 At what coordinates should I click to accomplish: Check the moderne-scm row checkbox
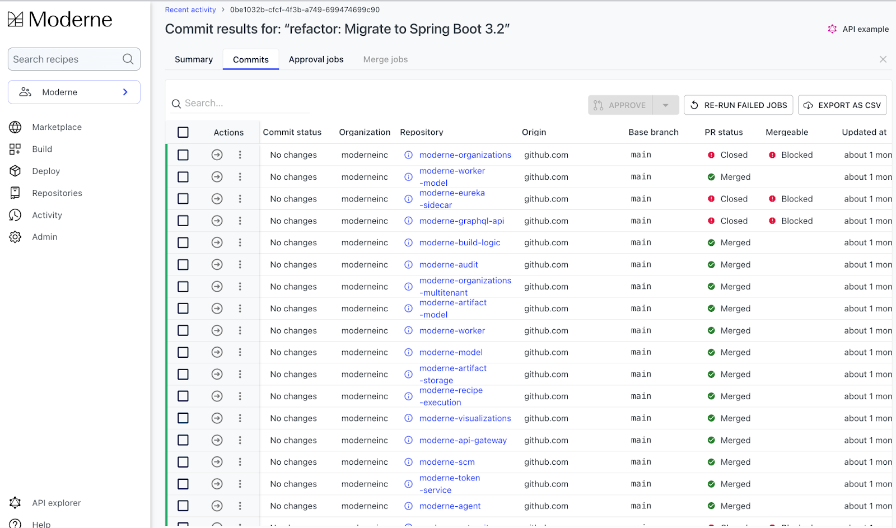coord(183,462)
